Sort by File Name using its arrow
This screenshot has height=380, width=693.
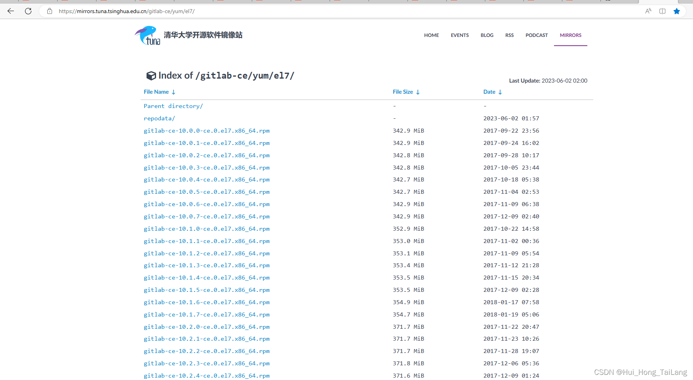click(174, 92)
